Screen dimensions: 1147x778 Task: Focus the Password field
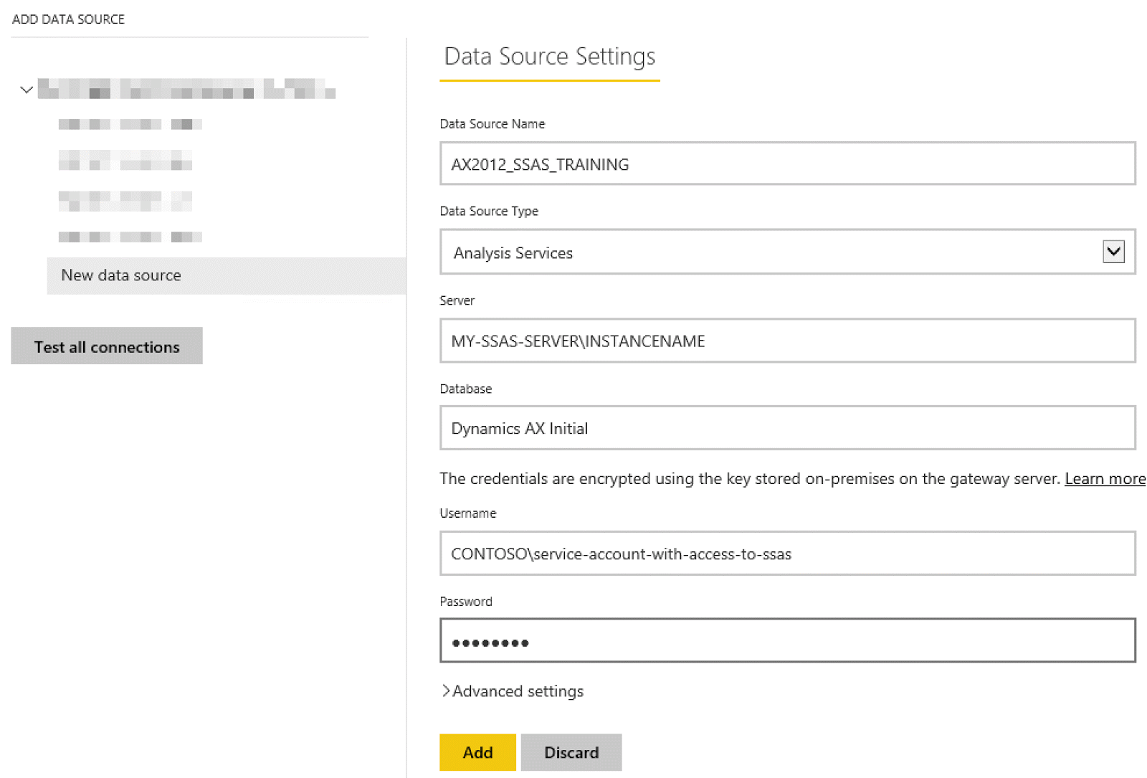(786, 641)
